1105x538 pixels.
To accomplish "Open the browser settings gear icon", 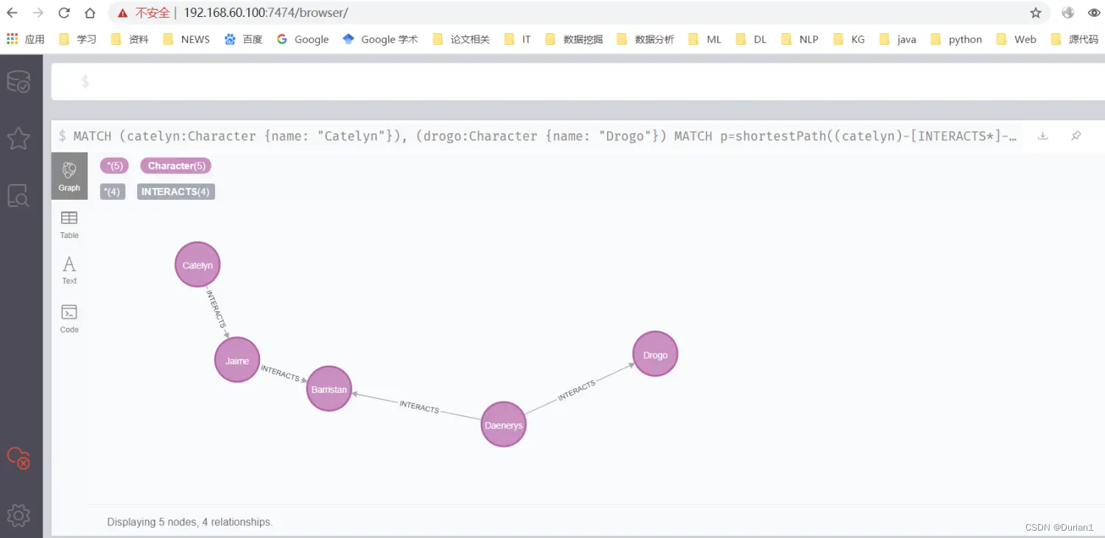I will pyautogui.click(x=18, y=515).
